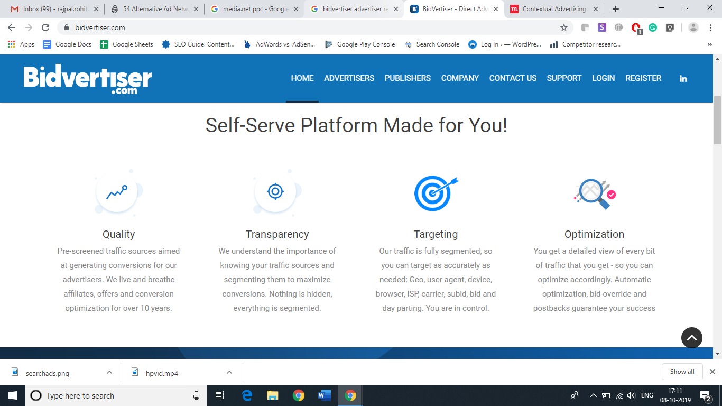This screenshot has width=722, height=406.
Task: Open the green Grammarly extension
Action: tap(653, 27)
